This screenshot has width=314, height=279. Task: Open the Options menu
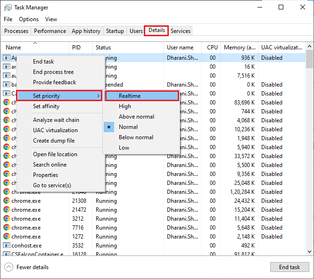pyautogui.click(x=29, y=19)
